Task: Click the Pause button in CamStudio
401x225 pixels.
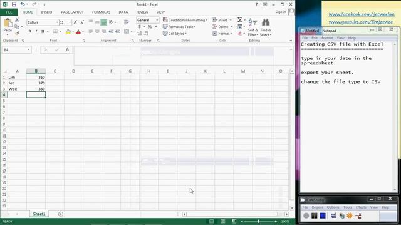Action: tap(315, 216)
